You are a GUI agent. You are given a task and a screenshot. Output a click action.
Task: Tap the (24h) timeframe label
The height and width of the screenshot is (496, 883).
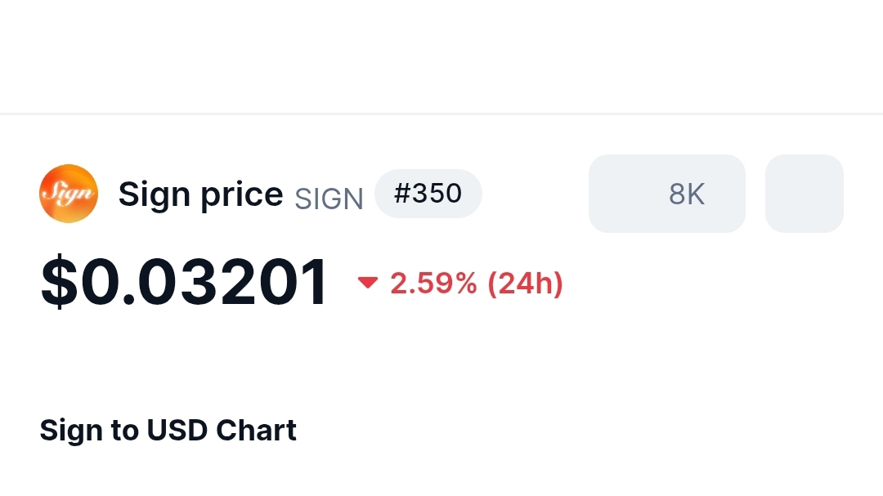(525, 284)
